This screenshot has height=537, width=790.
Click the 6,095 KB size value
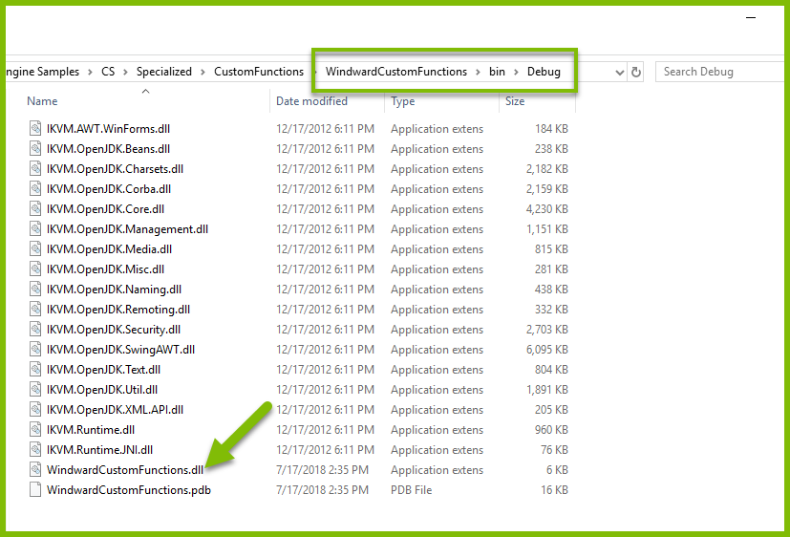coord(547,350)
